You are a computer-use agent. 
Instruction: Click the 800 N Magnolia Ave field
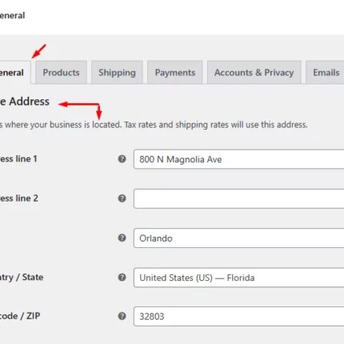(239, 159)
